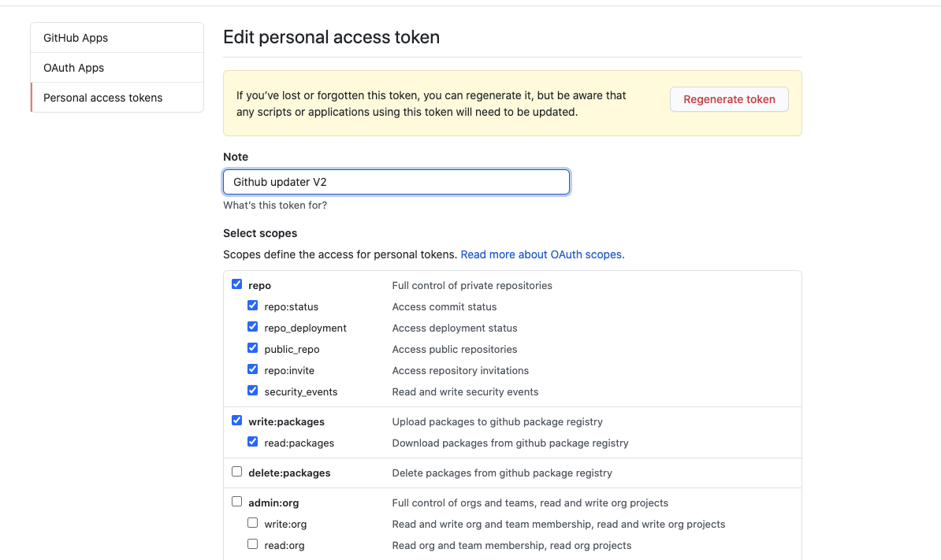Viewport: 941px width, 560px height.
Task: Uncheck the repo scope checkbox
Action: click(236, 284)
